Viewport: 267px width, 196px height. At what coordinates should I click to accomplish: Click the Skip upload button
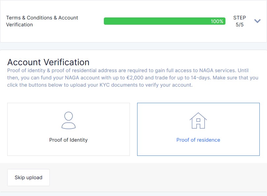click(x=28, y=178)
